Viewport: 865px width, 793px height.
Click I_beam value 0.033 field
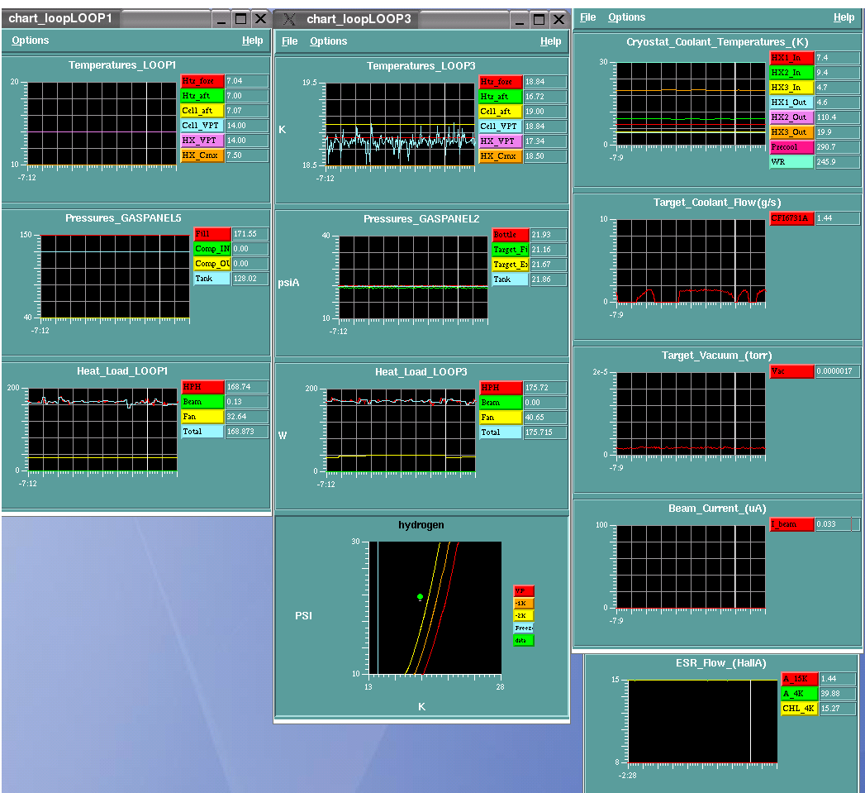(x=838, y=524)
